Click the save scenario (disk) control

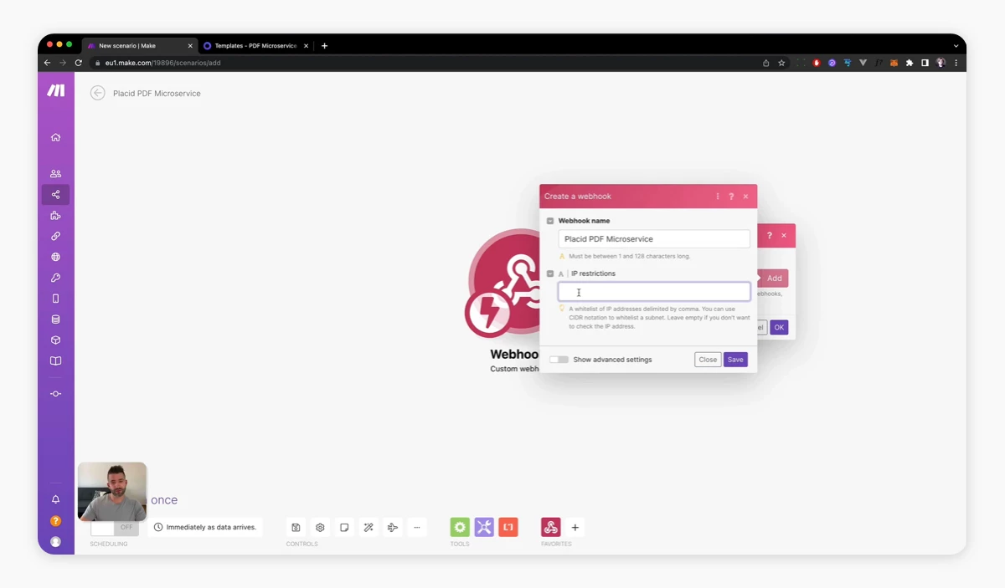coord(296,528)
